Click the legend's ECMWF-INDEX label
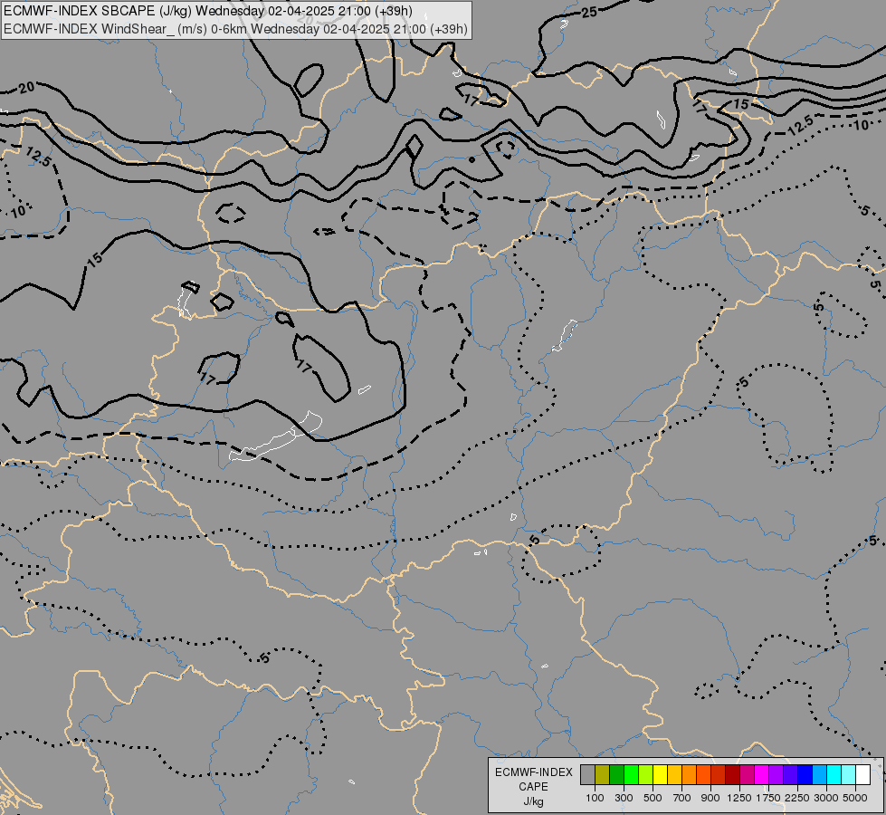This screenshot has width=886, height=815. click(533, 772)
